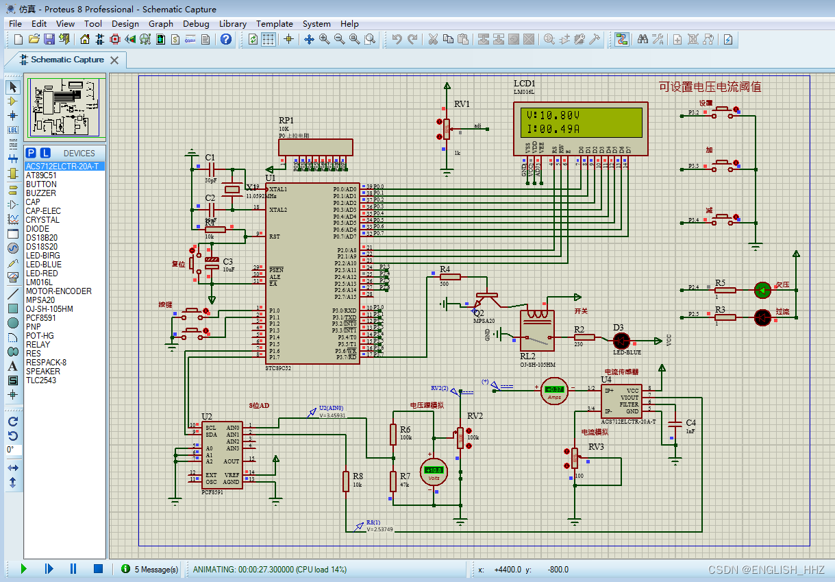835x582 pixels.
Task: Stop the simulation
Action: 98,569
